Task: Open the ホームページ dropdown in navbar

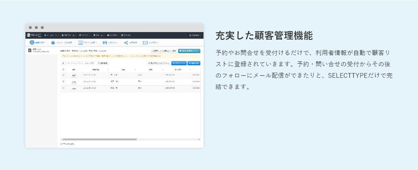Action: tap(51, 35)
